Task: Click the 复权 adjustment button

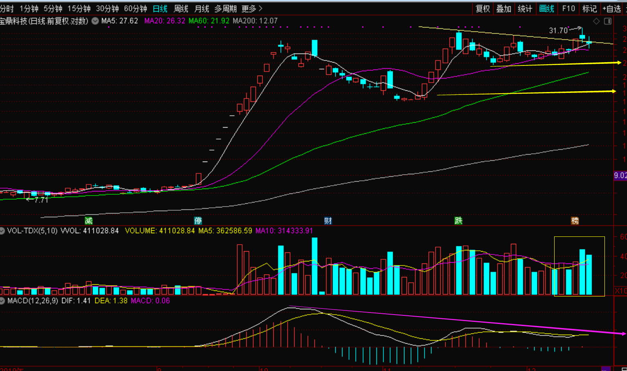Action: coord(483,9)
